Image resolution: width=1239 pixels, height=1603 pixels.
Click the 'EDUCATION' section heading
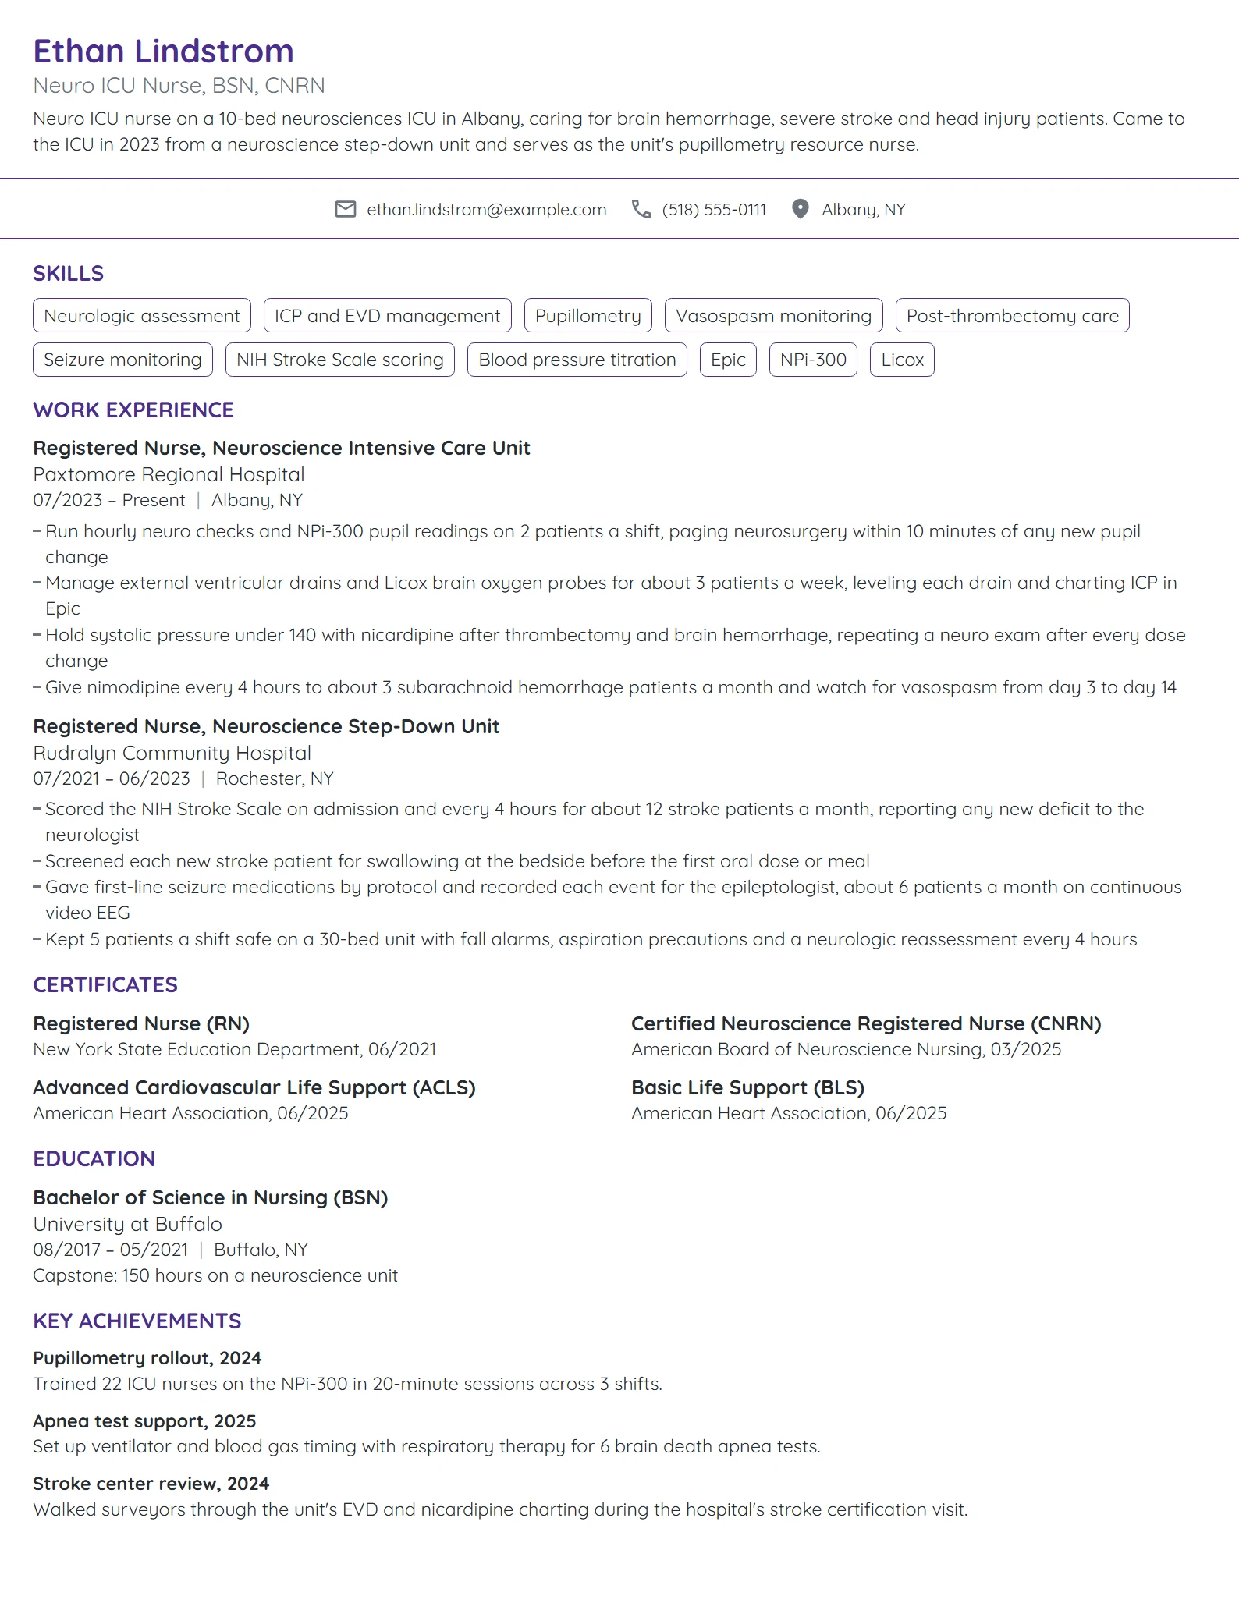94,1159
